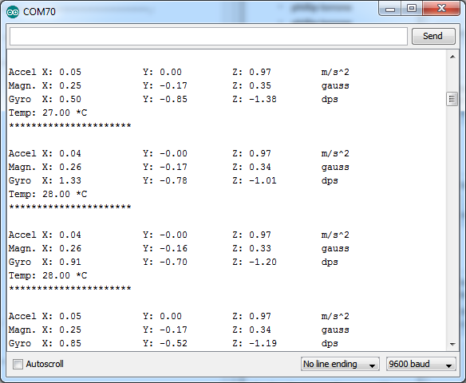466x383 pixels.
Task: Click the first Temp: 27.00 *C line
Action: (x=48, y=113)
